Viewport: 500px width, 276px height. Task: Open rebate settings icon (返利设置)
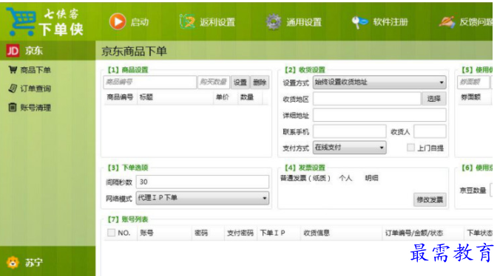coord(187,21)
